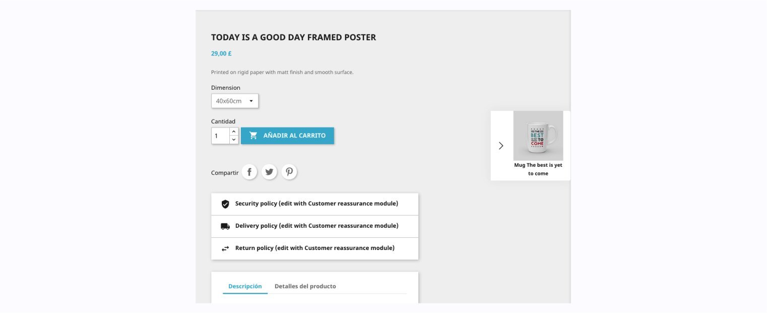Click the Delivery policy truck icon
The height and width of the screenshot is (313, 767).
225,226
